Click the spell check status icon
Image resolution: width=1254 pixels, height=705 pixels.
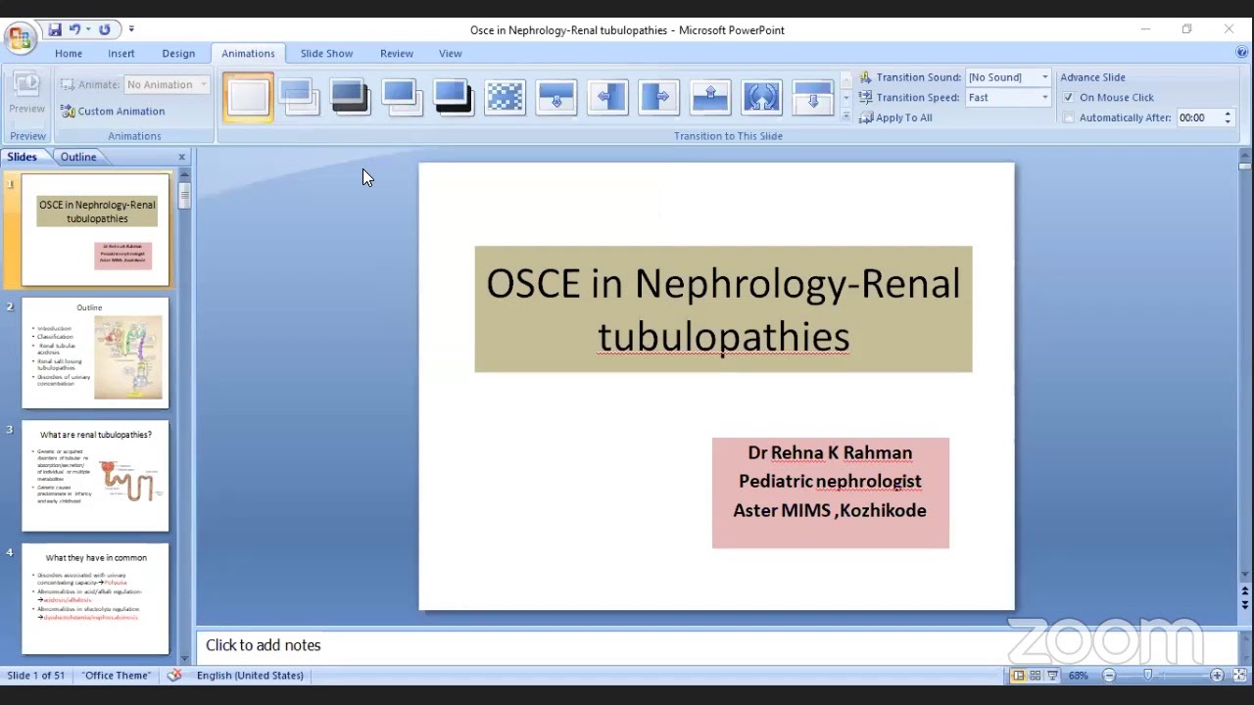174,676
